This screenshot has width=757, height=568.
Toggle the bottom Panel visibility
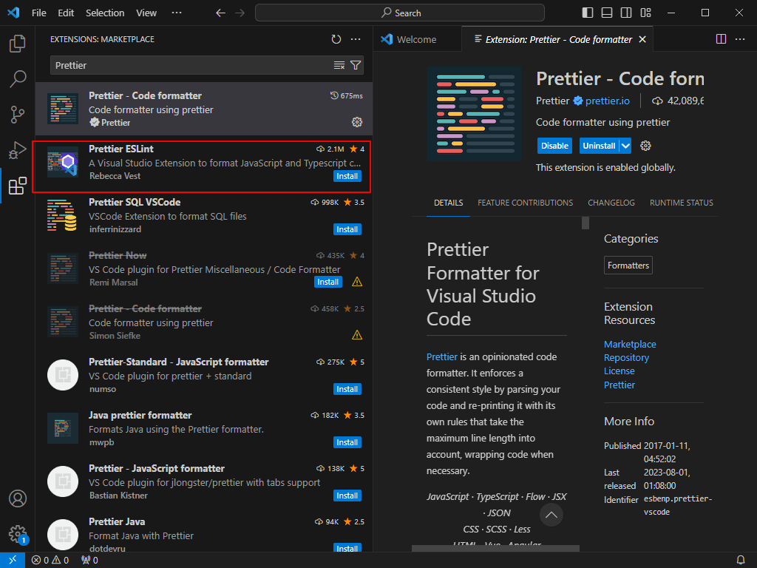(x=607, y=13)
